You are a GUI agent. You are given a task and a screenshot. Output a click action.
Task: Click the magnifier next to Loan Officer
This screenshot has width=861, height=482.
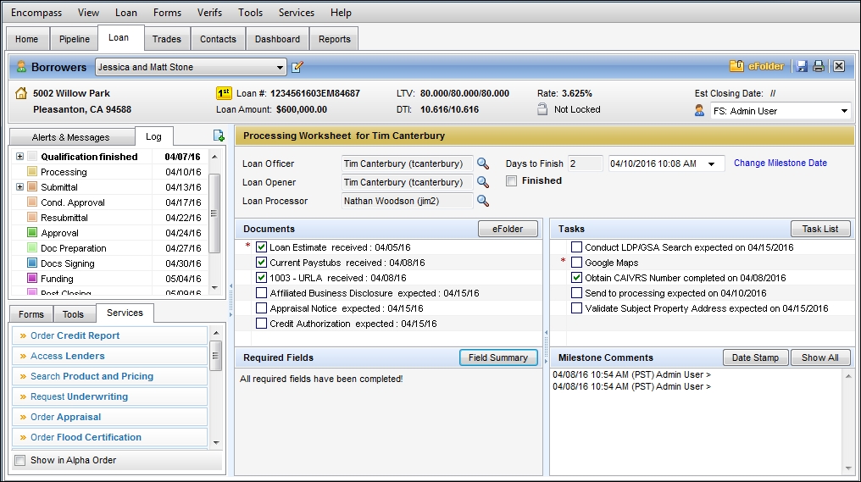[x=483, y=163]
